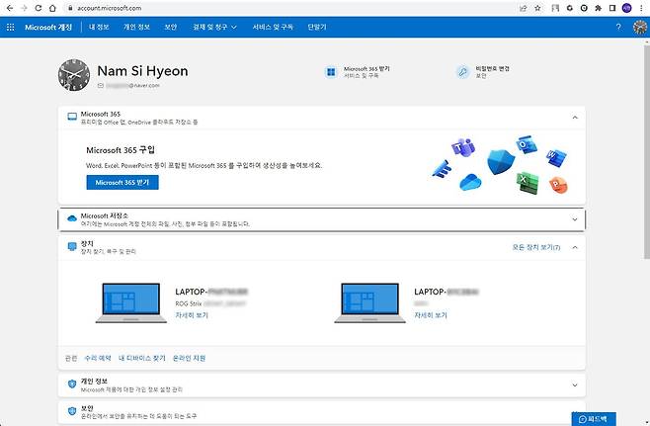Click the browser forward arrow
This screenshot has width=650, height=426.
coord(24,8)
